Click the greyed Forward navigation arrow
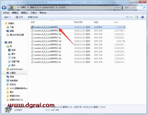The width and height of the screenshot is (148, 115). pyautogui.click(x=9, y=8)
